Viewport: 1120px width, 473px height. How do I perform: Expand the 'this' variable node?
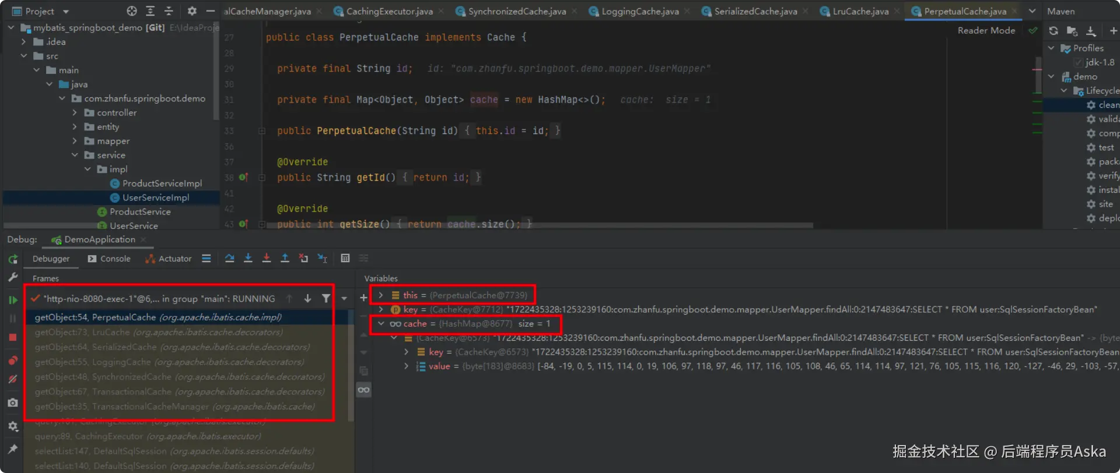coord(381,295)
